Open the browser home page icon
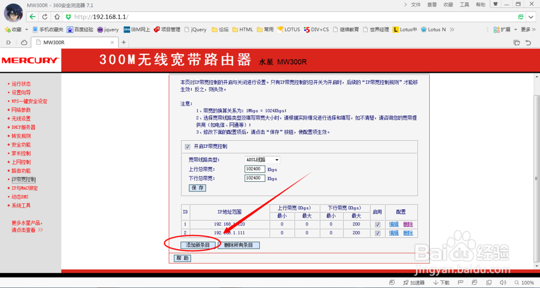The image size is (540, 288). click(57, 17)
